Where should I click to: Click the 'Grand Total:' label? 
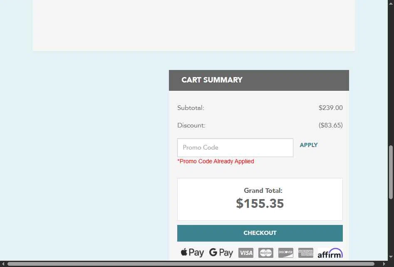point(263,191)
